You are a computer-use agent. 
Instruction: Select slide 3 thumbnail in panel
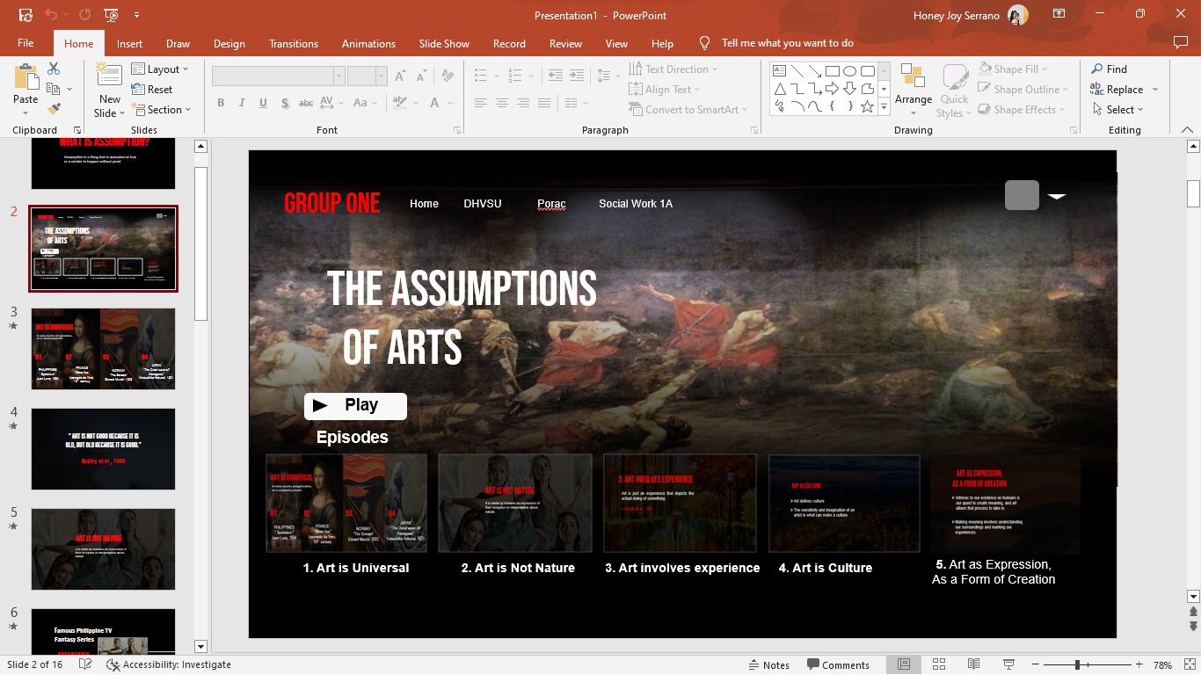pos(103,348)
